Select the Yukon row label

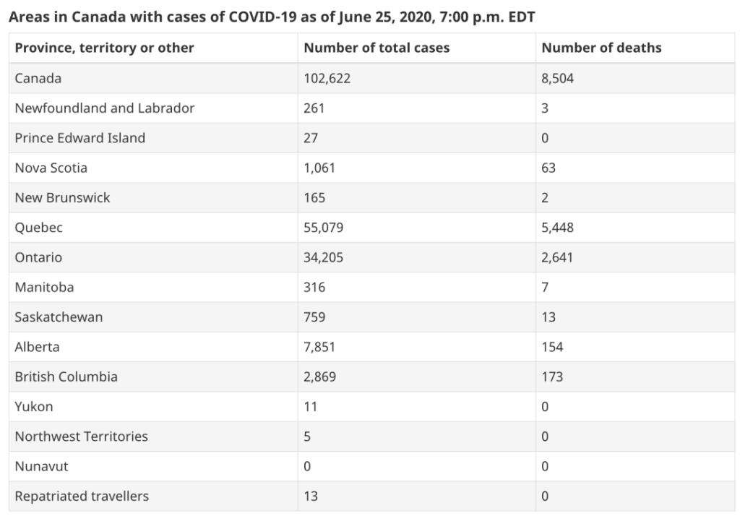click(34, 406)
